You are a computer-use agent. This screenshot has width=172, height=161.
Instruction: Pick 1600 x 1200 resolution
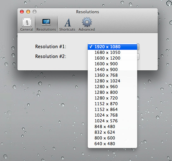tap(112, 58)
